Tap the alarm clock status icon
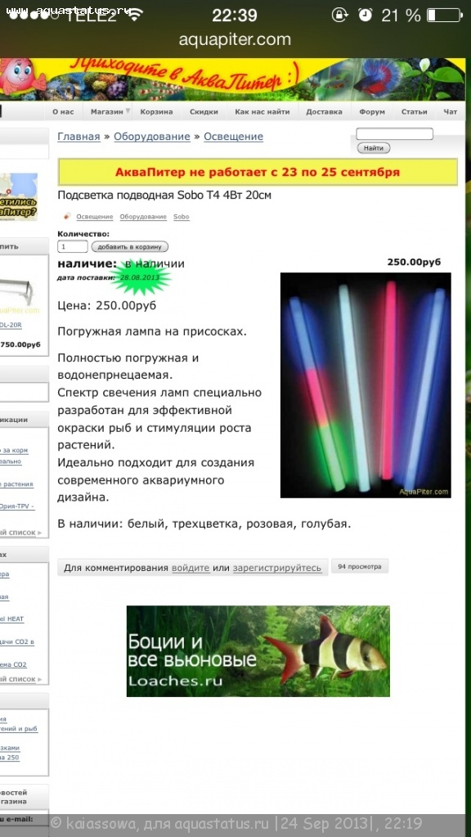This screenshot has width=471, height=837. coord(366,15)
